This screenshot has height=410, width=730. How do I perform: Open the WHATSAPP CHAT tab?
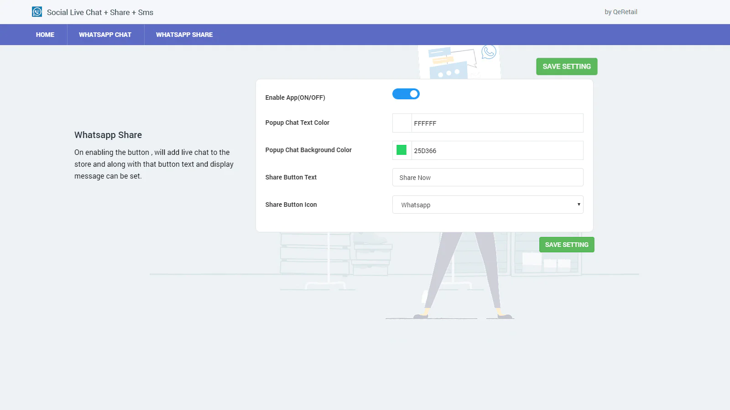(x=105, y=35)
